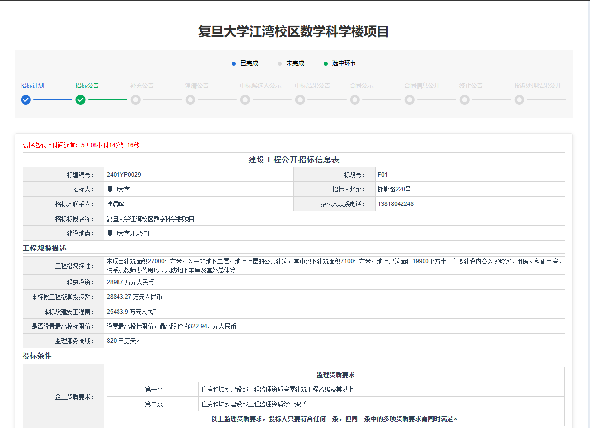Switch to the 招标公告 stage label

87,86
